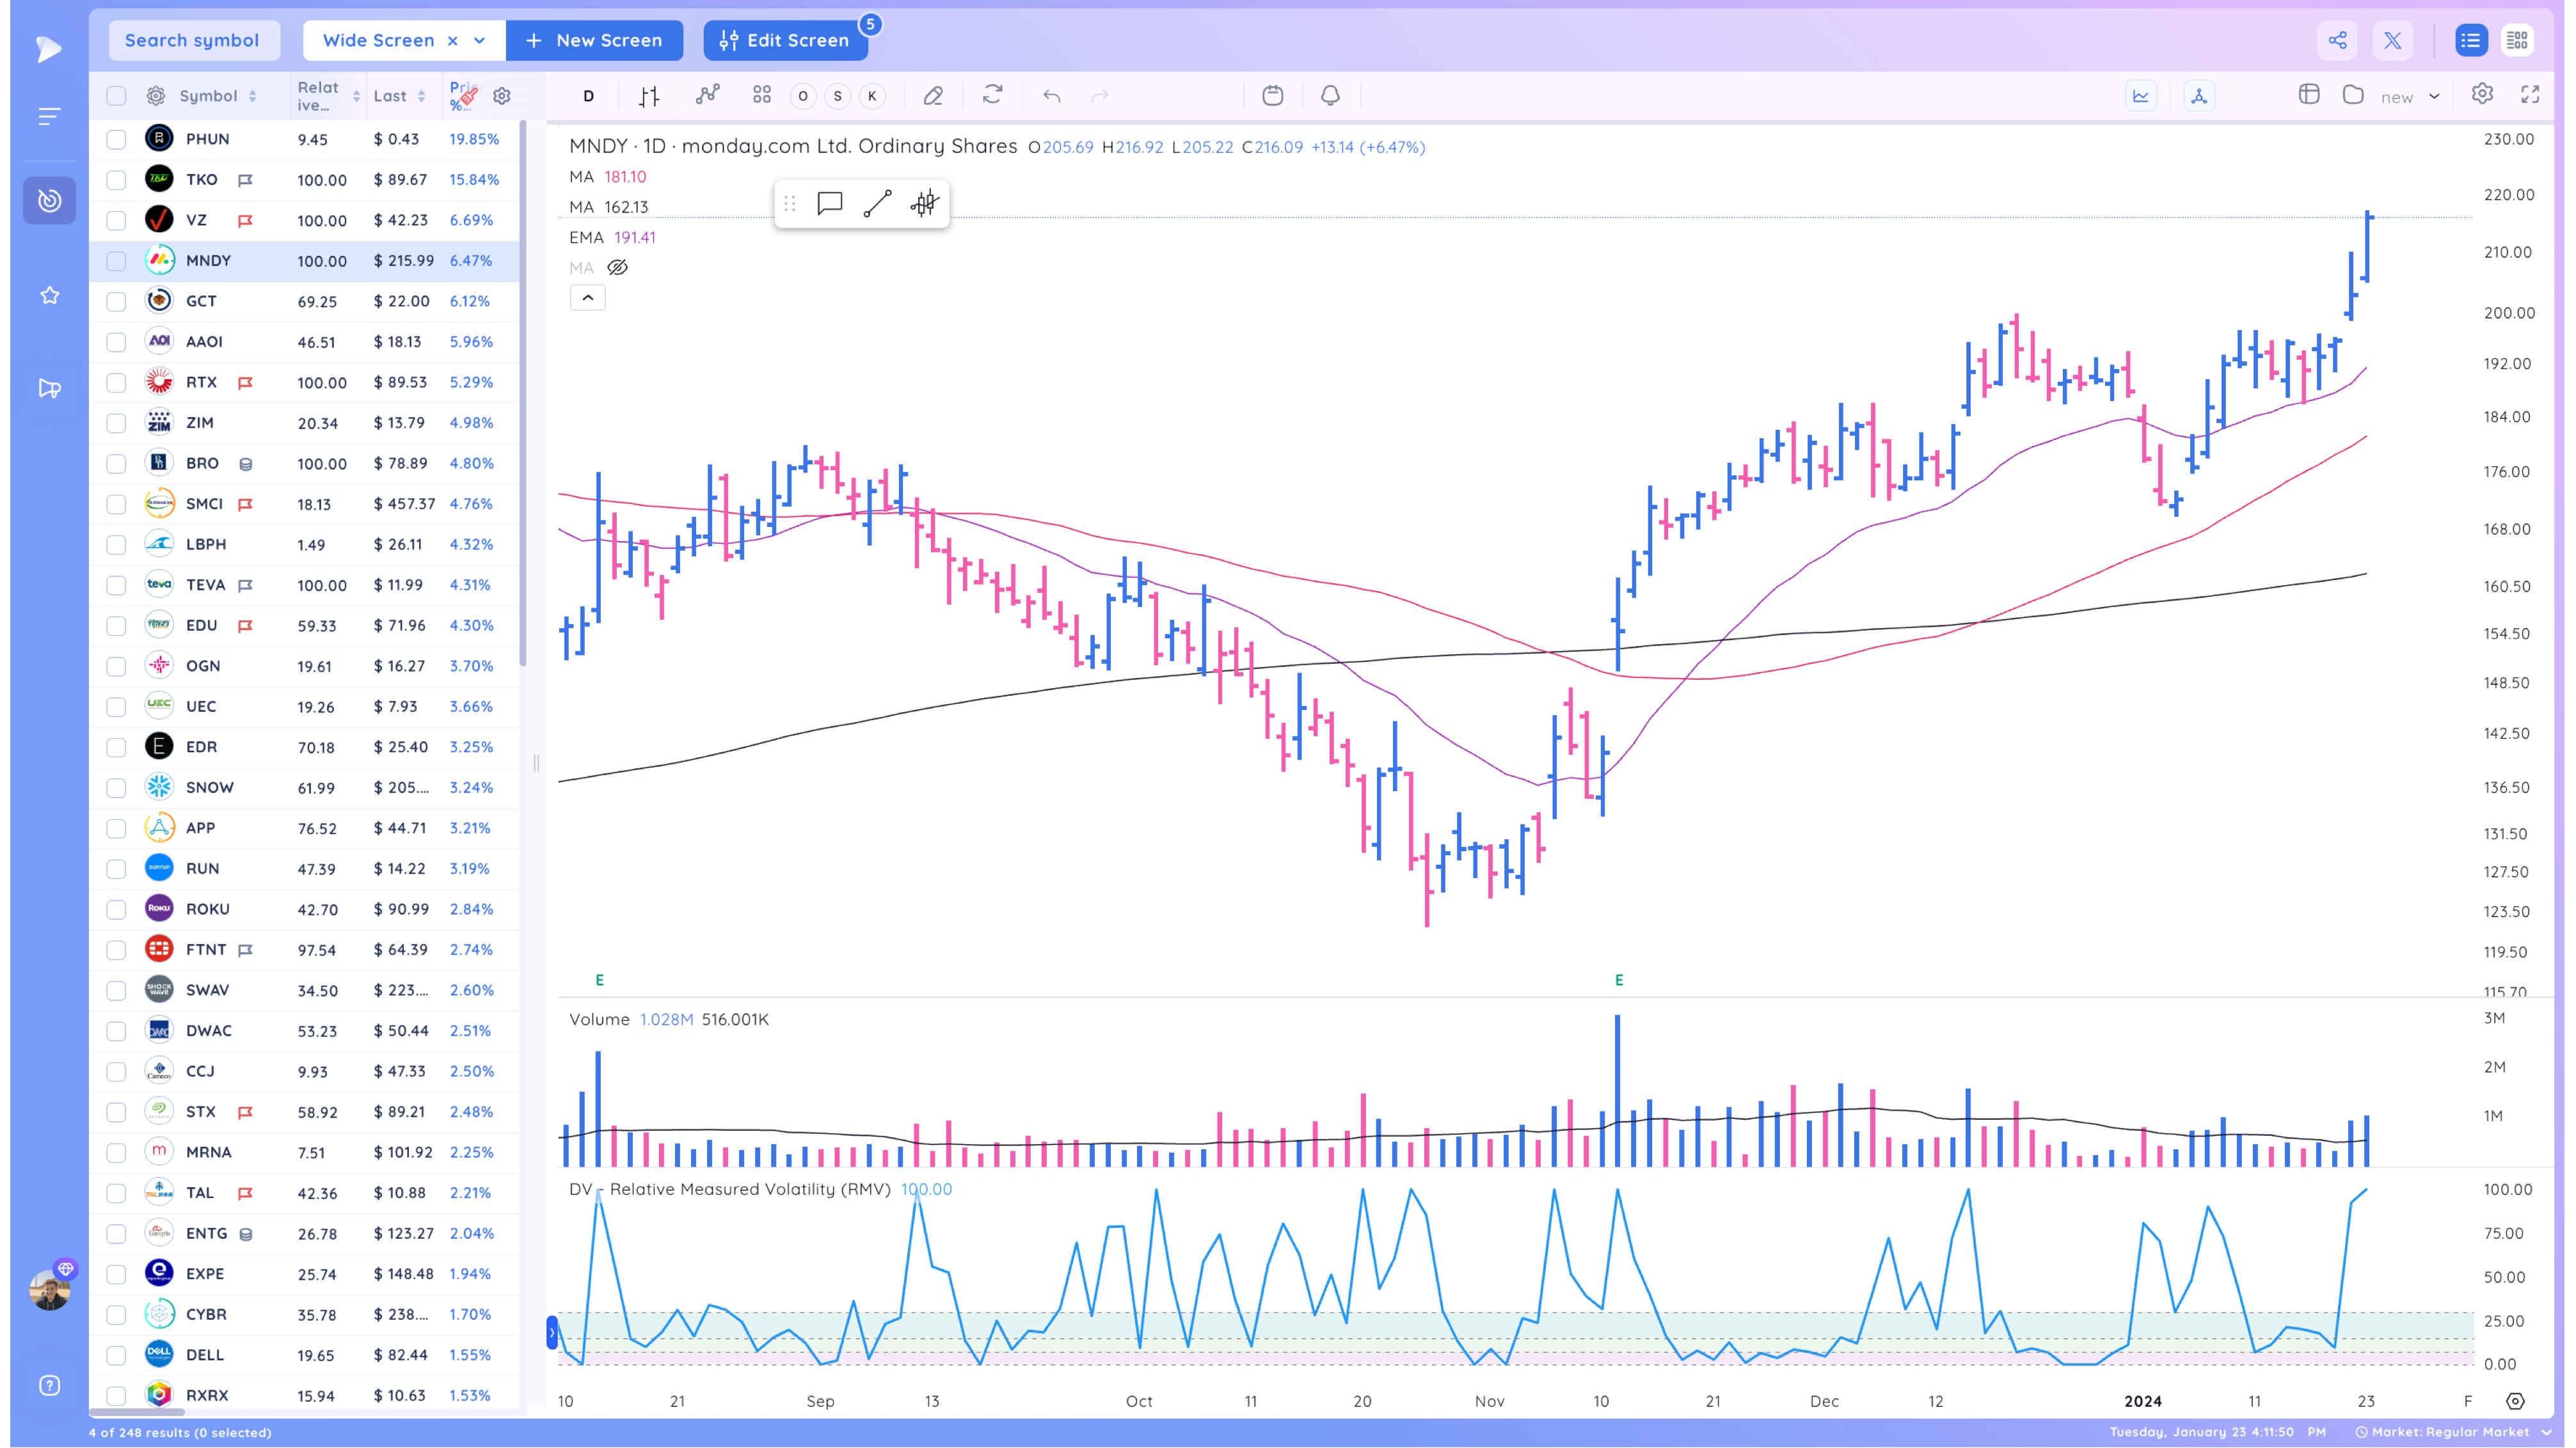Create an alert with bell icon
Image resolution: width=2576 pixels, height=1448 pixels.
(1330, 95)
